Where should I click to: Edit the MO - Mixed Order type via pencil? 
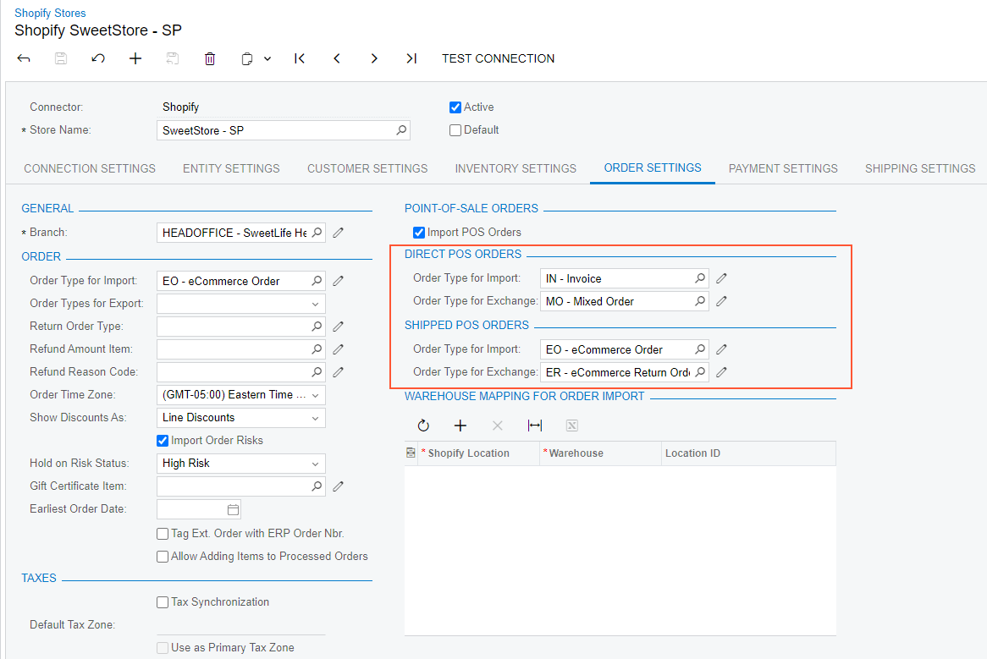721,301
